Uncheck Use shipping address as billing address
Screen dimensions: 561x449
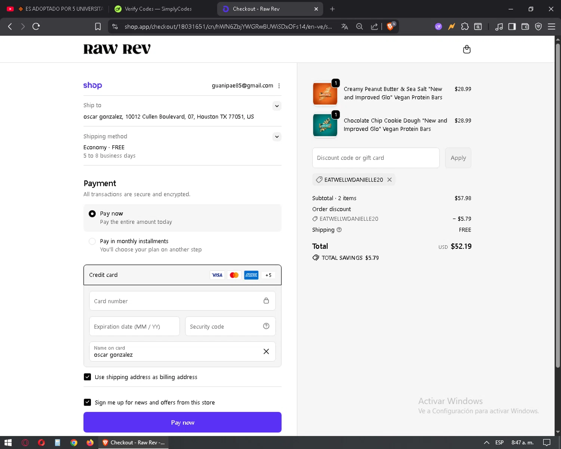(87, 377)
